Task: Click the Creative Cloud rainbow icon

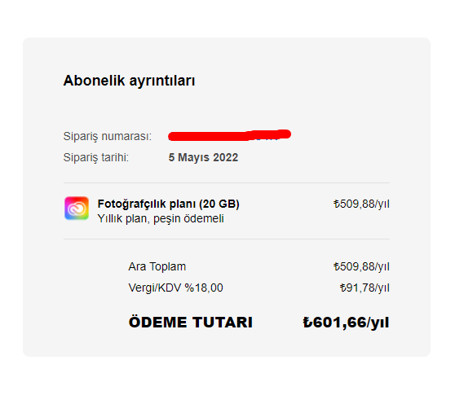Action: pos(77,208)
